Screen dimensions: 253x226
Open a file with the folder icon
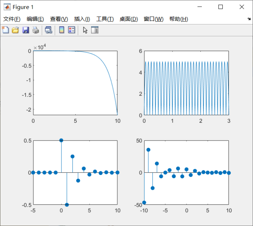pyautogui.click(x=15, y=30)
